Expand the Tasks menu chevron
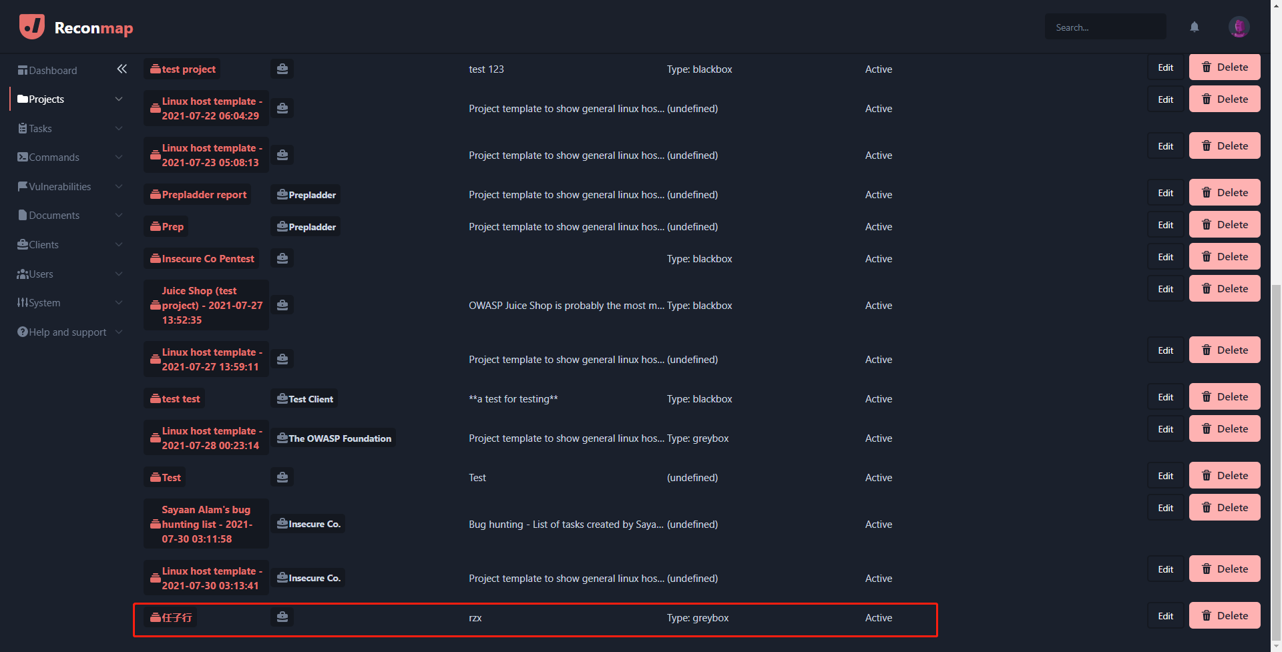1282x652 pixels. coord(119,128)
